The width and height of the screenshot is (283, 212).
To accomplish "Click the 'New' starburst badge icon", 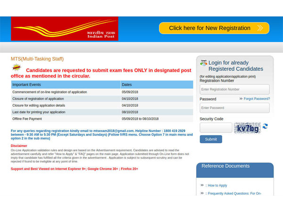I will [x=17, y=68].
